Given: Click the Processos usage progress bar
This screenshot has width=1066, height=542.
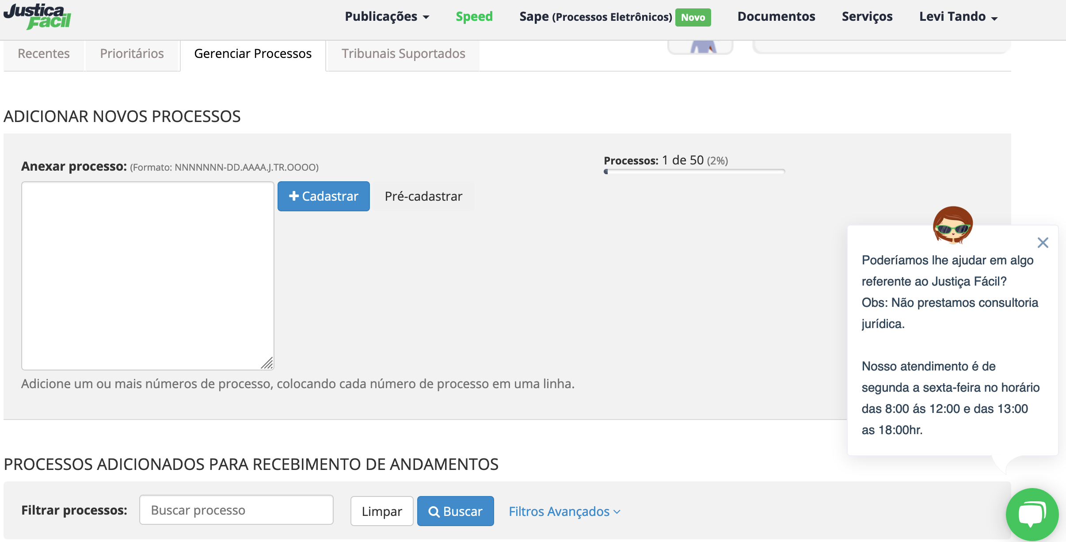Looking at the screenshot, I should tap(694, 172).
